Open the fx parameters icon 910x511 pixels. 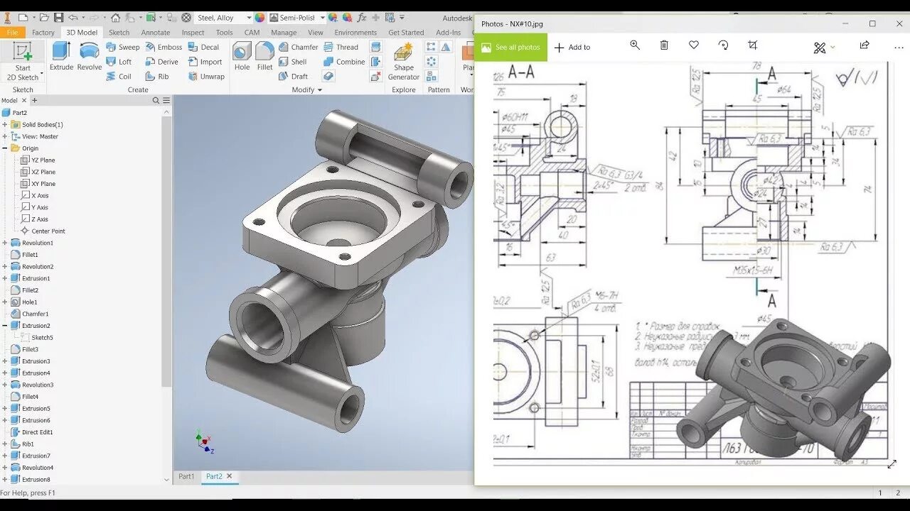(x=361, y=18)
